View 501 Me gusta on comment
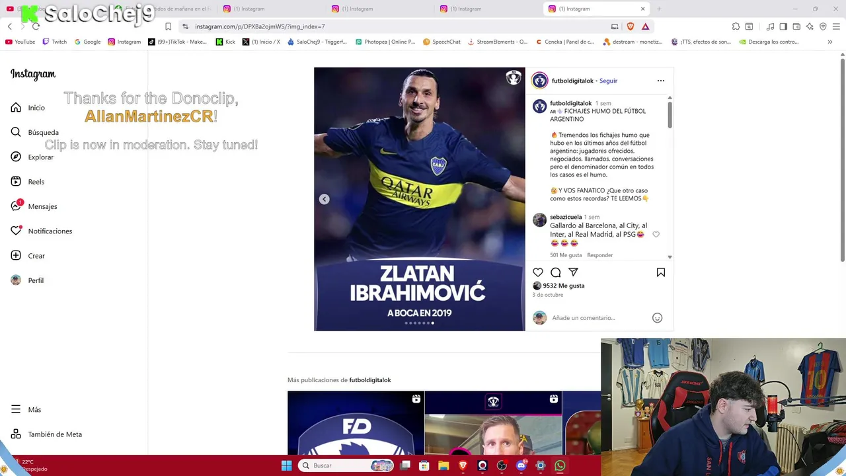Viewport: 846px width, 476px height. 566,255
